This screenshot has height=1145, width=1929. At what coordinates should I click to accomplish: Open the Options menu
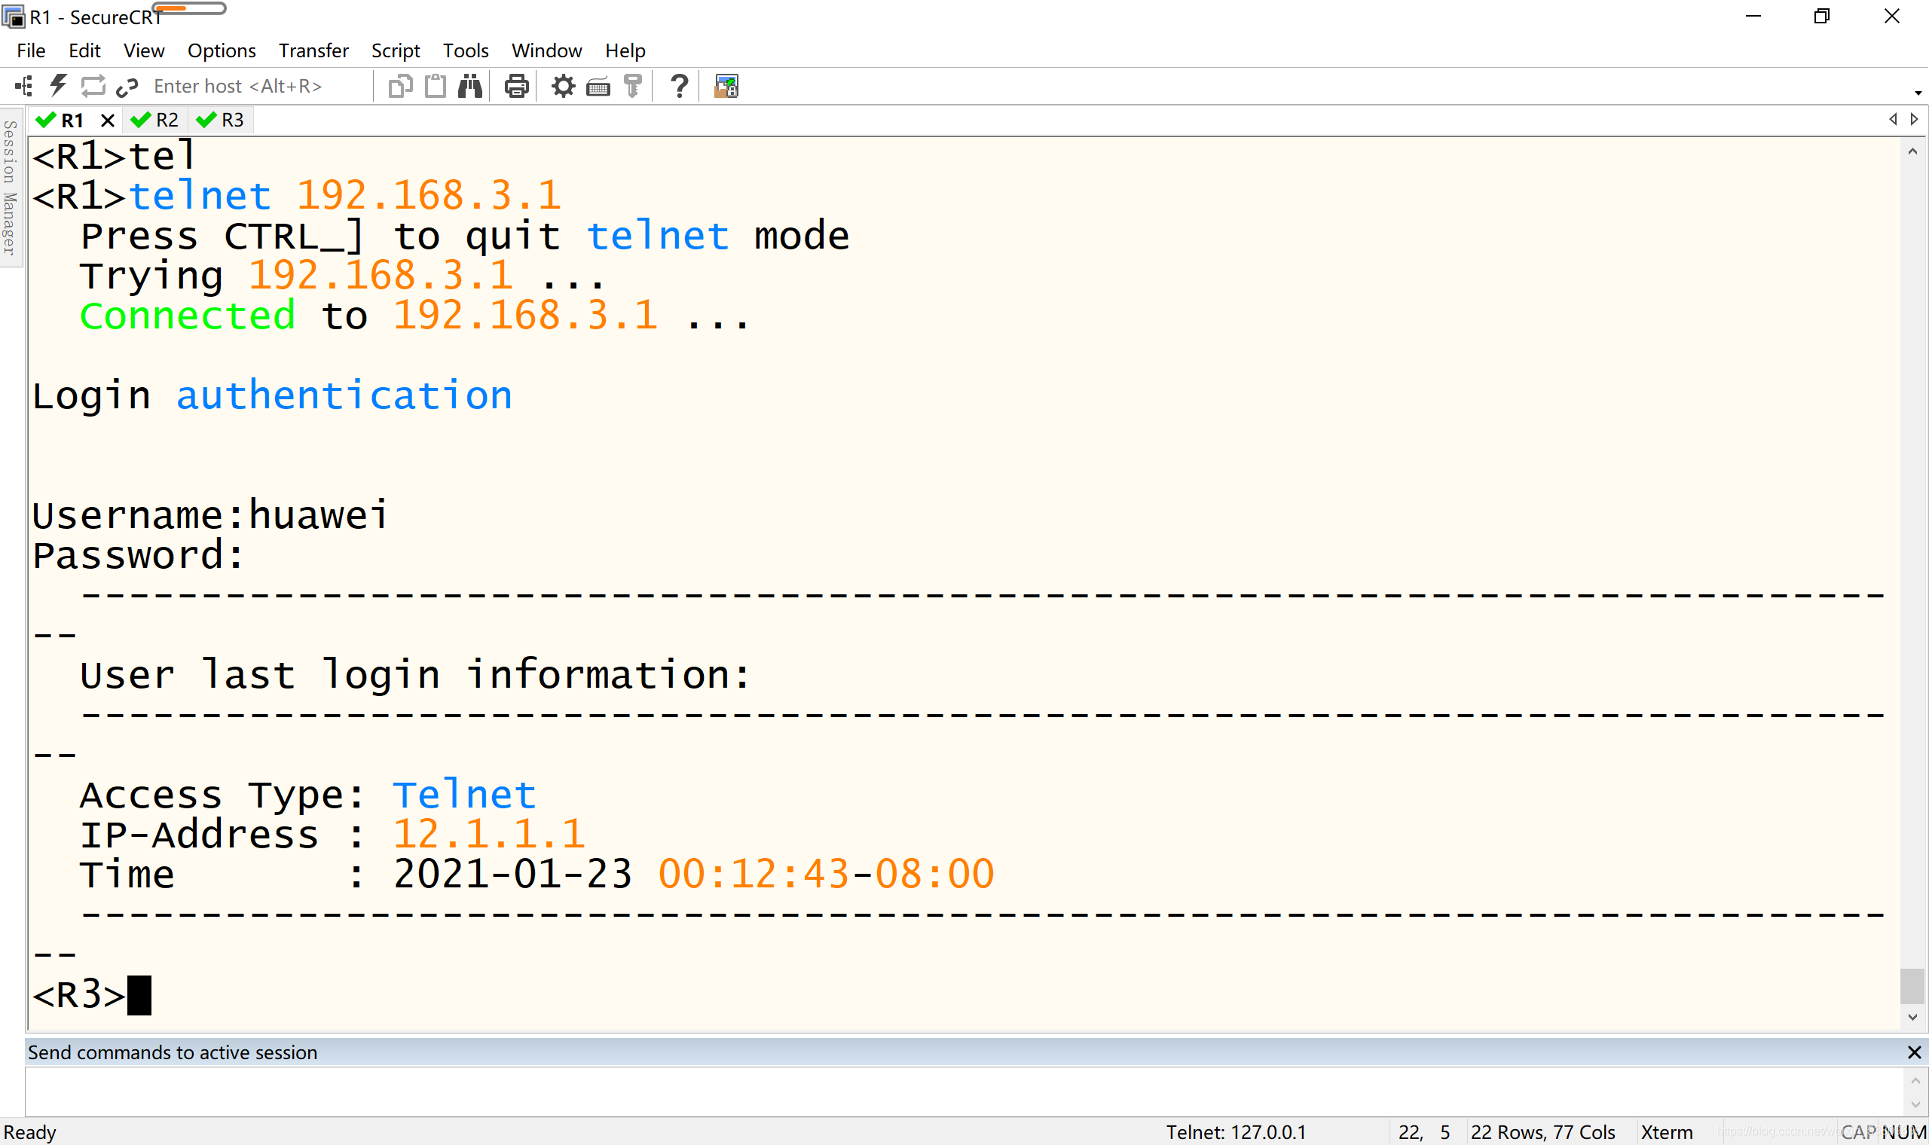[x=222, y=50]
